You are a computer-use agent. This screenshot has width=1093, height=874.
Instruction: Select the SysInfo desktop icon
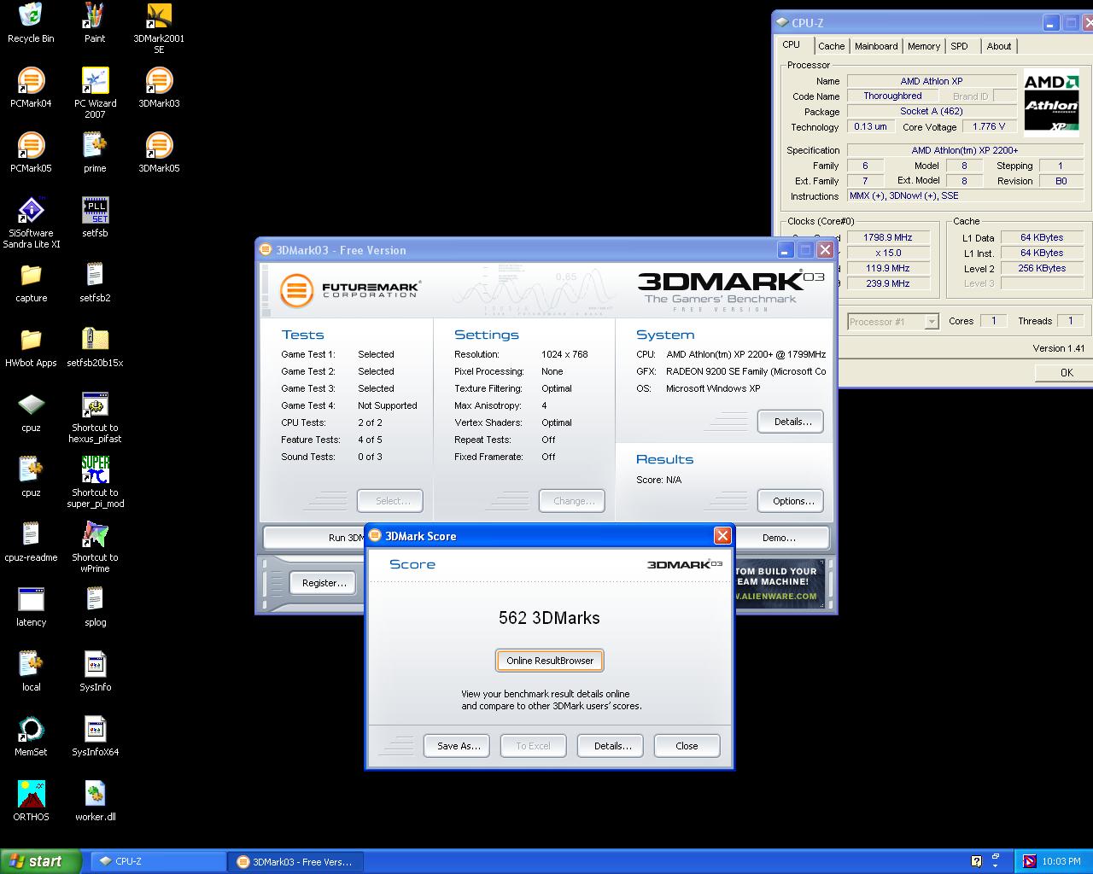95,672
